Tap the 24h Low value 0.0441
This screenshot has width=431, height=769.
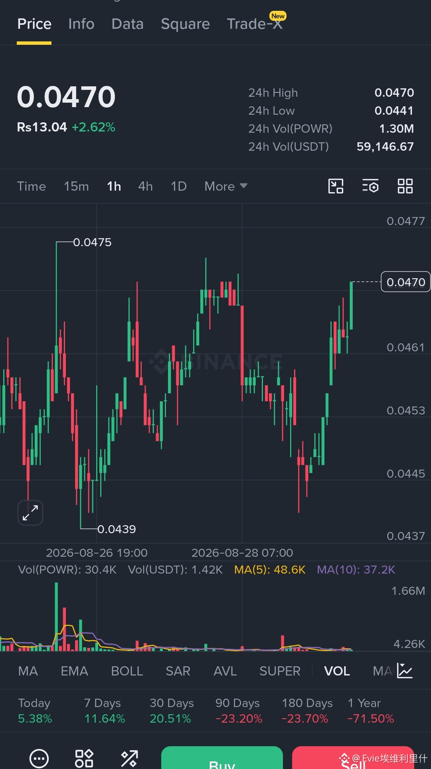pyautogui.click(x=394, y=111)
